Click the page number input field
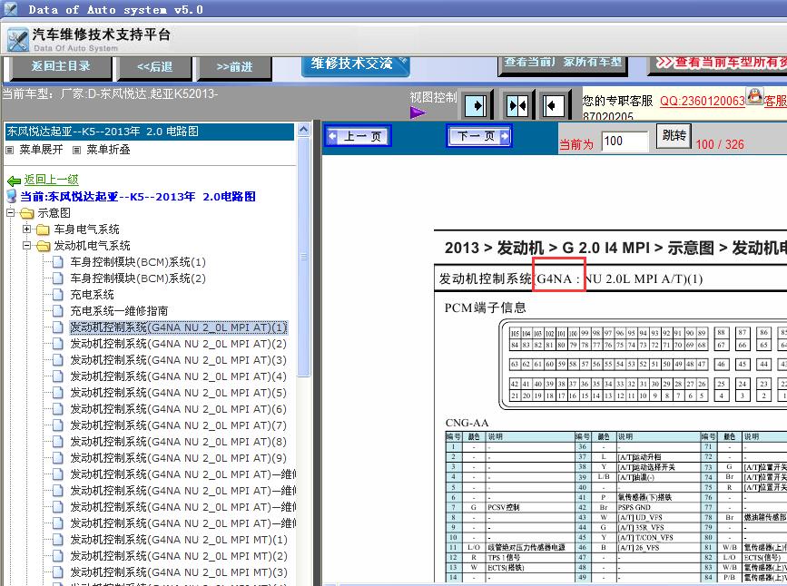 (625, 142)
